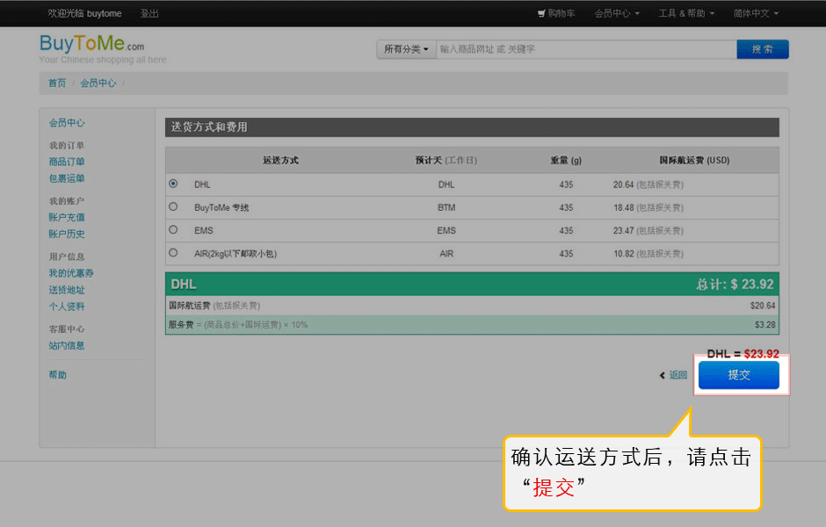The height and width of the screenshot is (527, 826).
Task: Open 商品订单 in the sidebar
Action: pos(67,162)
